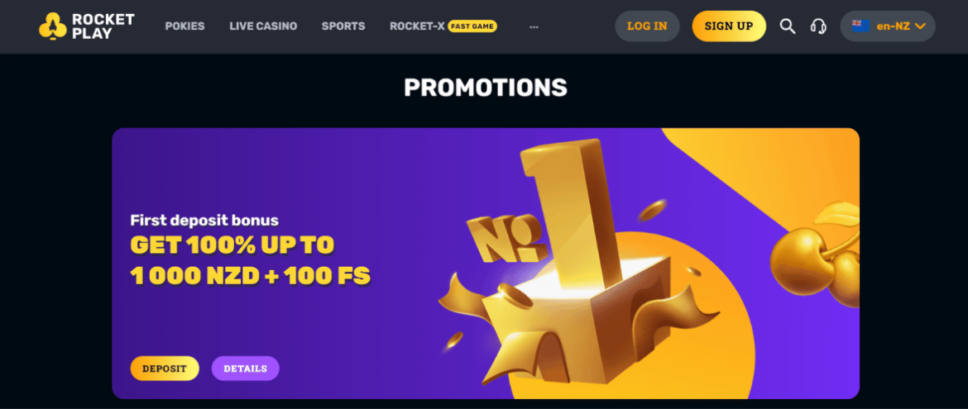Open live support via headset icon

pos(818,26)
